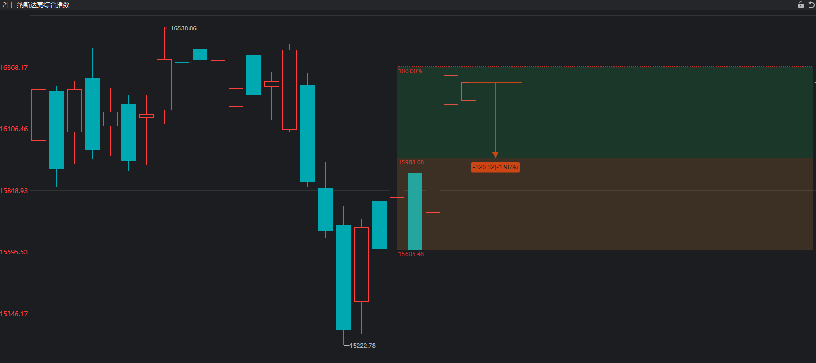The image size is (816, 363).
Task: Select the -320.32(-1.96%) measurement label
Action: pos(495,167)
